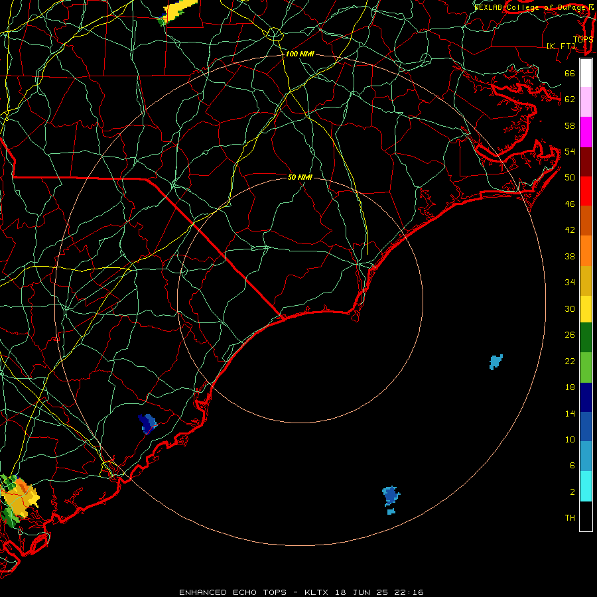The width and height of the screenshot is (597, 597).
Task: Click the navy echo inland near the coast
Action: coord(147,424)
